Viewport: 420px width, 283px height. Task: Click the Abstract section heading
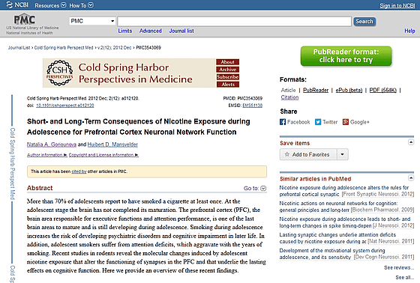[x=40, y=188]
